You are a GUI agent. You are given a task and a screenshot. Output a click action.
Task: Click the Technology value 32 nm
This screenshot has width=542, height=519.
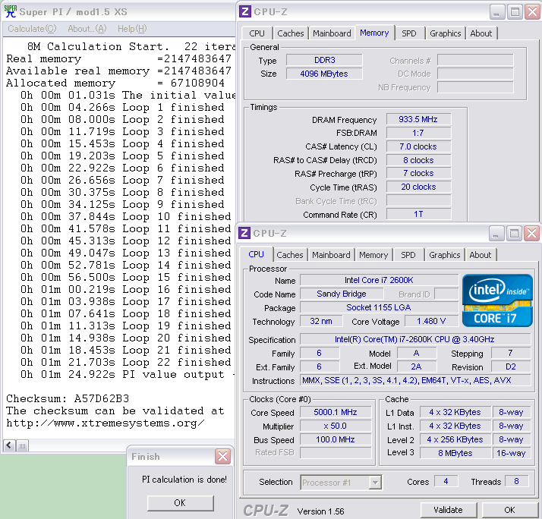321,322
